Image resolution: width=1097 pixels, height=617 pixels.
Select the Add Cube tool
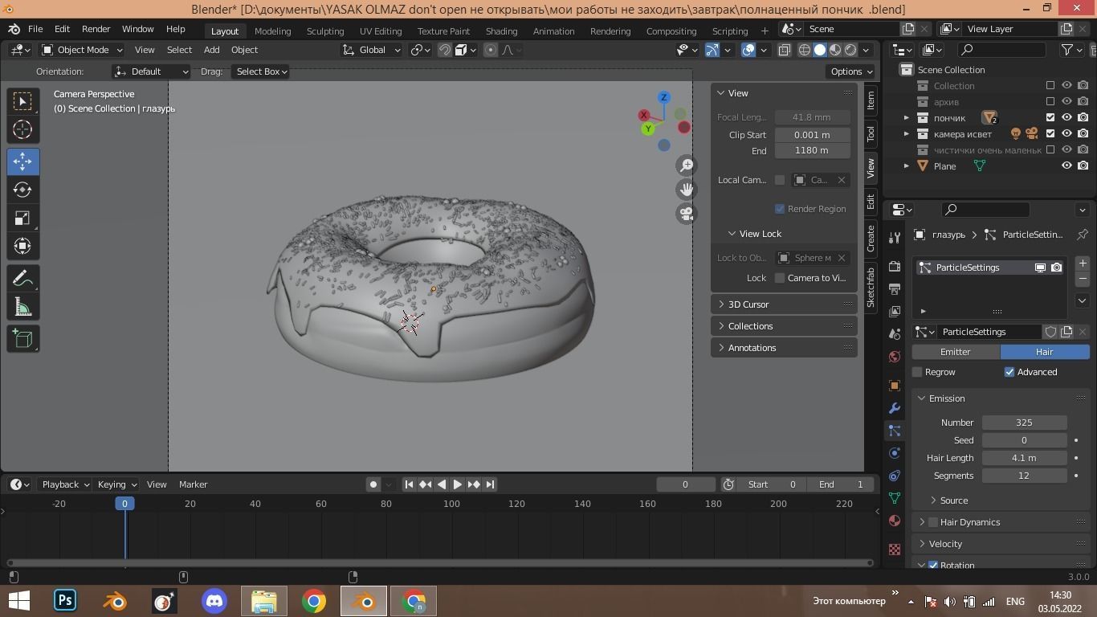click(22, 339)
